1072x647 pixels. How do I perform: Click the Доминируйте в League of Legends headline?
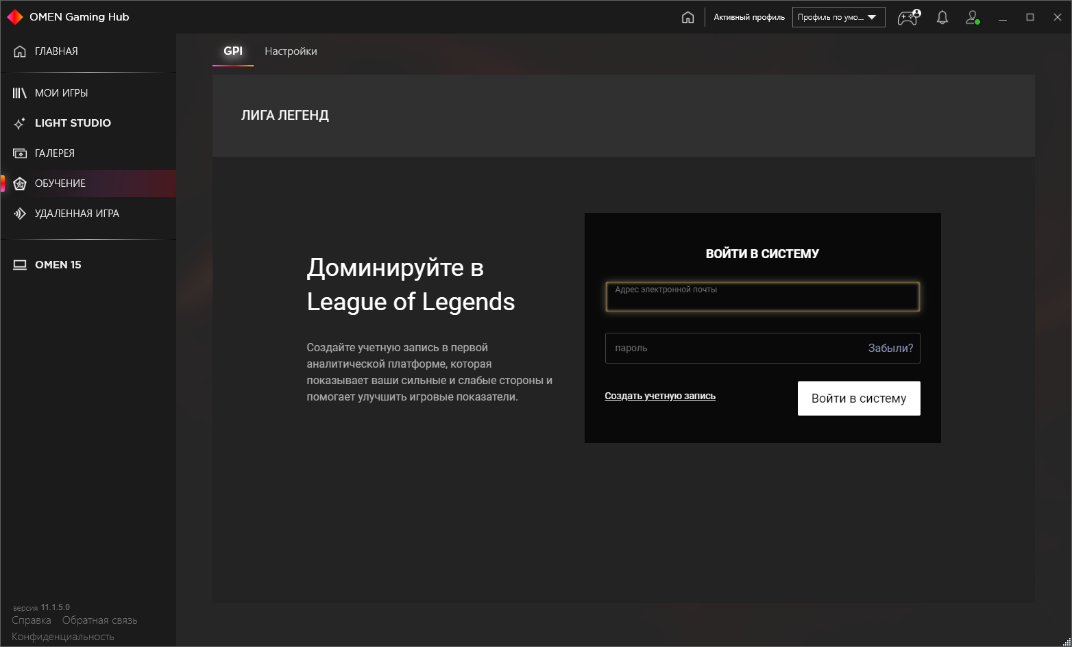click(x=411, y=284)
